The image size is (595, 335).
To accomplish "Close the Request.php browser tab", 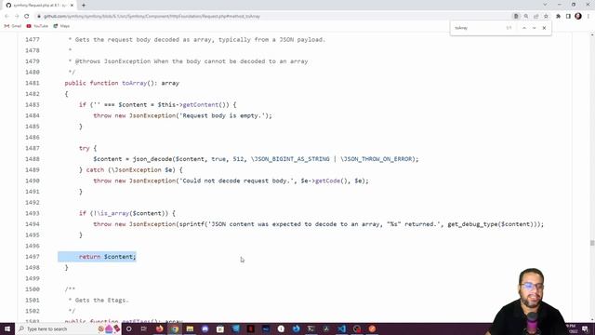I will pyautogui.click(x=72, y=6).
